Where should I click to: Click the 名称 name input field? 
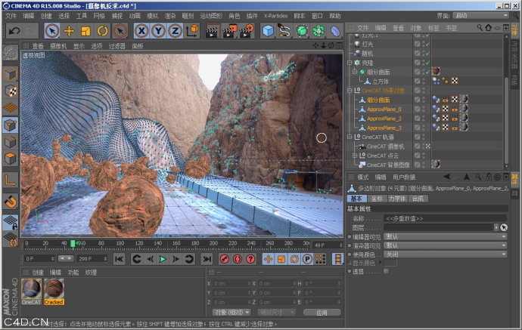coord(446,219)
